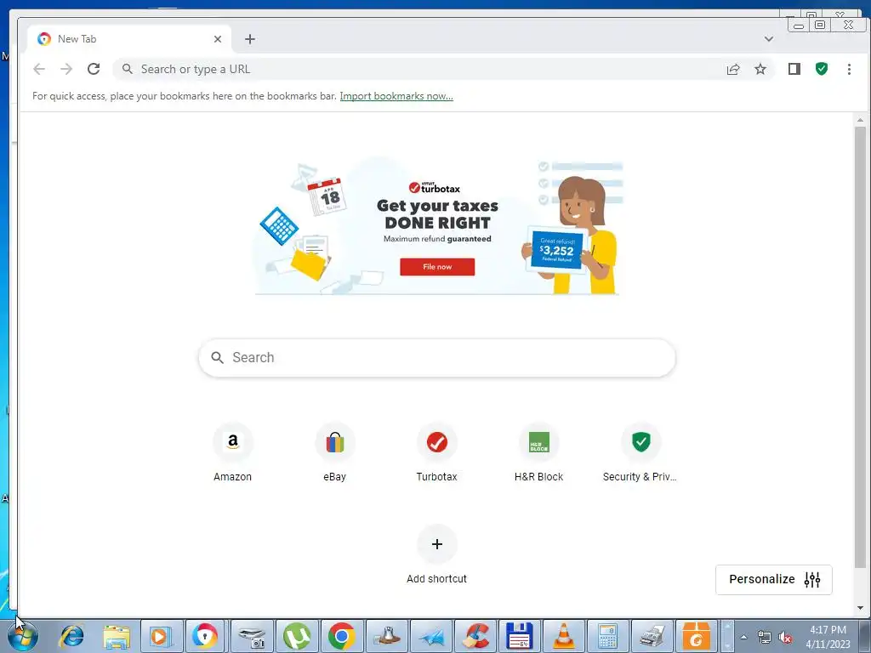This screenshot has height=653, width=871.
Task: Open the orange box app in taskbar
Action: 696,636
